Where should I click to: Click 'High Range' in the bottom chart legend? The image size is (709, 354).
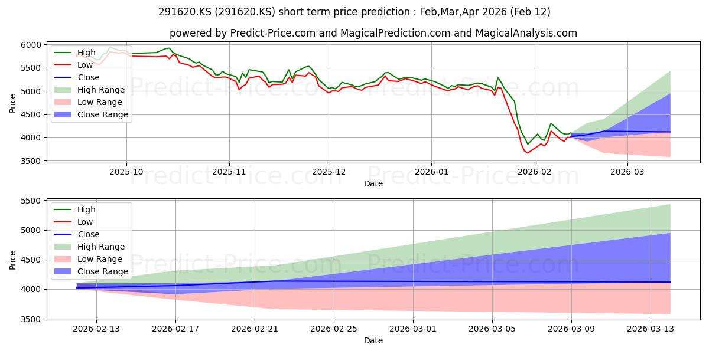point(100,247)
